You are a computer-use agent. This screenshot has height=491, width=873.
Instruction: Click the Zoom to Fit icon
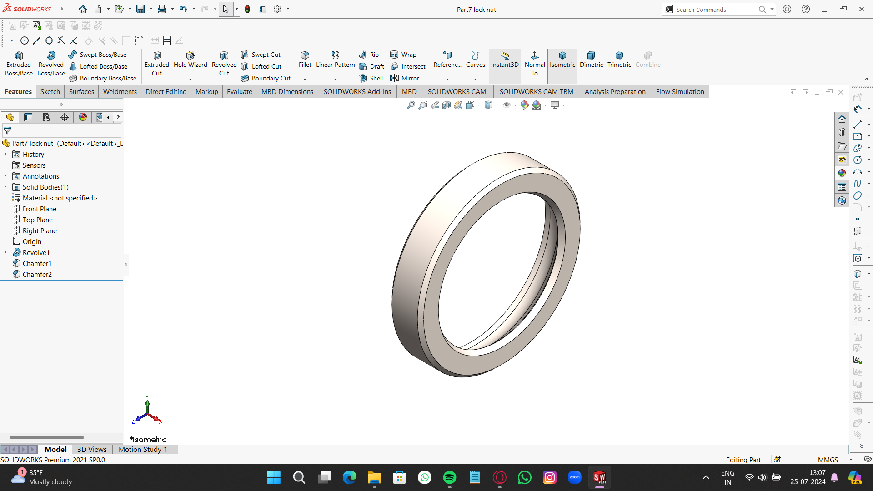411,105
